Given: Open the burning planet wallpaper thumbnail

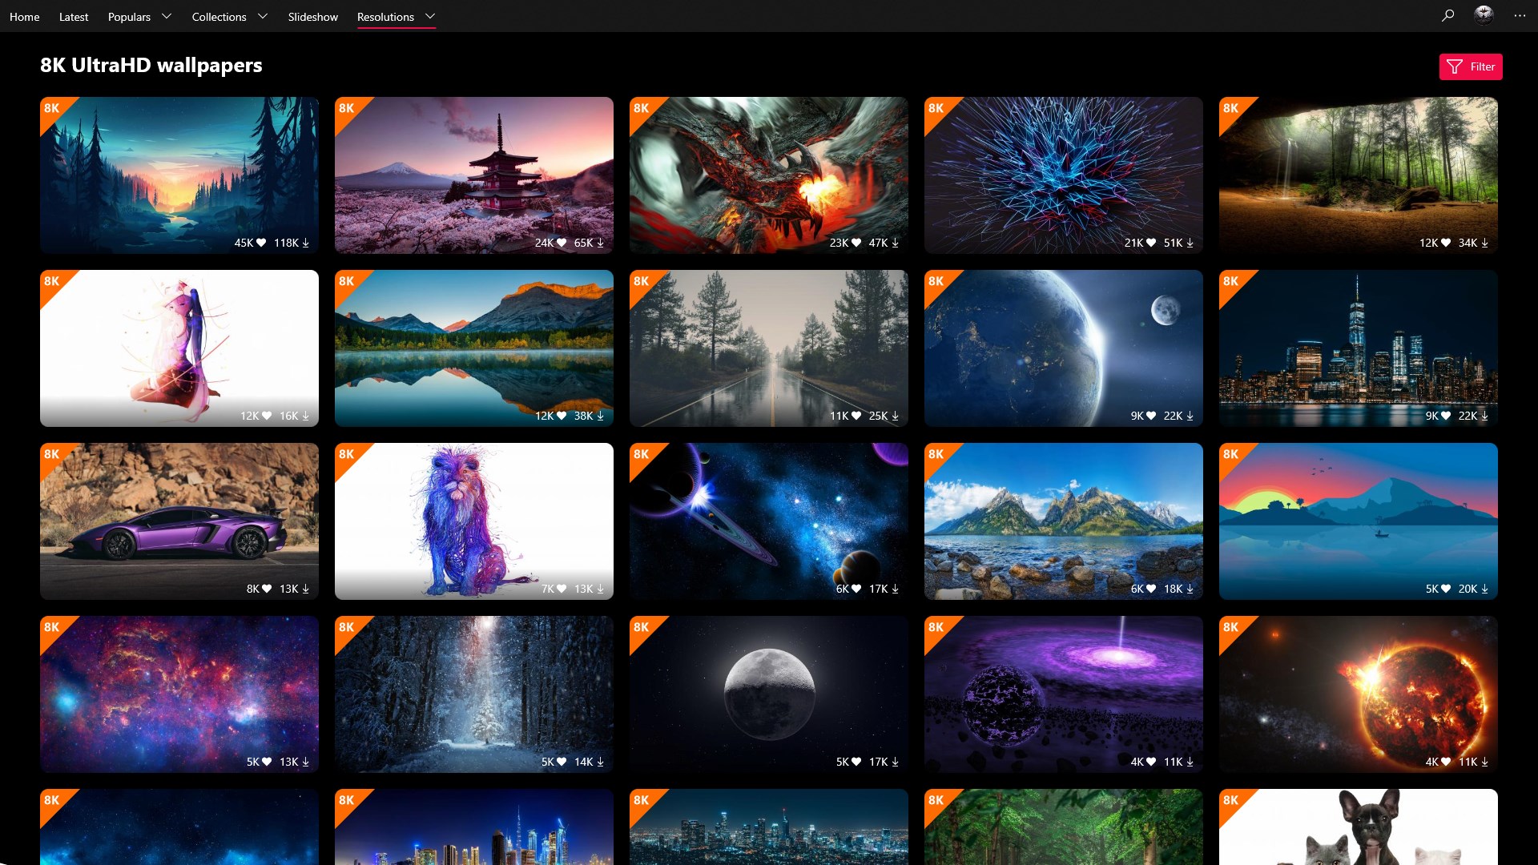Looking at the screenshot, I should pyautogui.click(x=1358, y=694).
